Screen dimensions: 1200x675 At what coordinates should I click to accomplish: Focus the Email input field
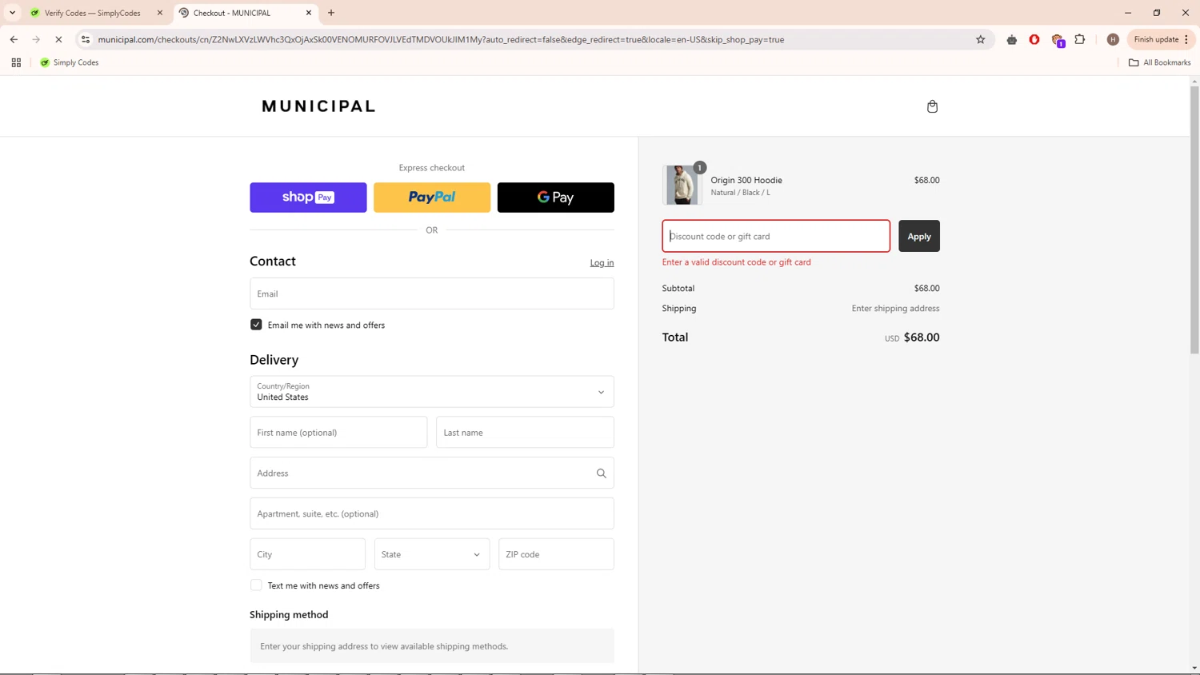pyautogui.click(x=432, y=294)
